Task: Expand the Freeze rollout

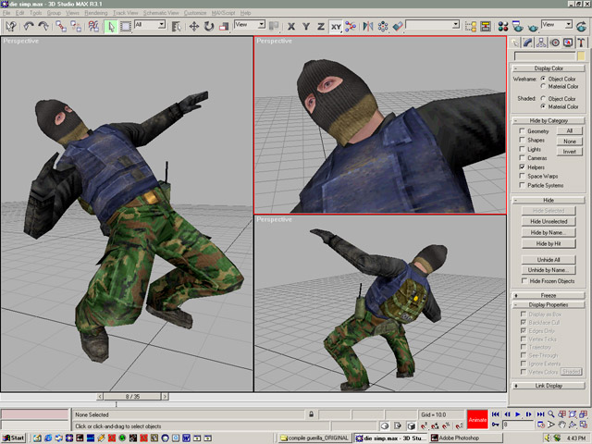Action: [549, 295]
